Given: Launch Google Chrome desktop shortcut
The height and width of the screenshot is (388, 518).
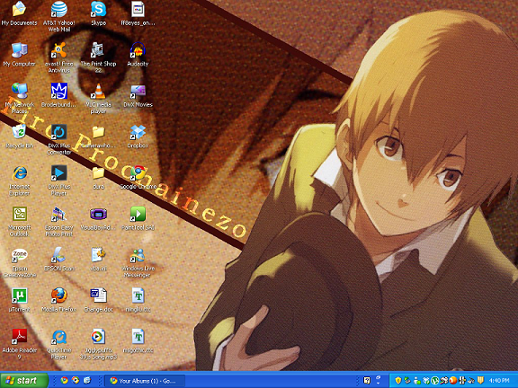Looking at the screenshot, I should point(138,172).
